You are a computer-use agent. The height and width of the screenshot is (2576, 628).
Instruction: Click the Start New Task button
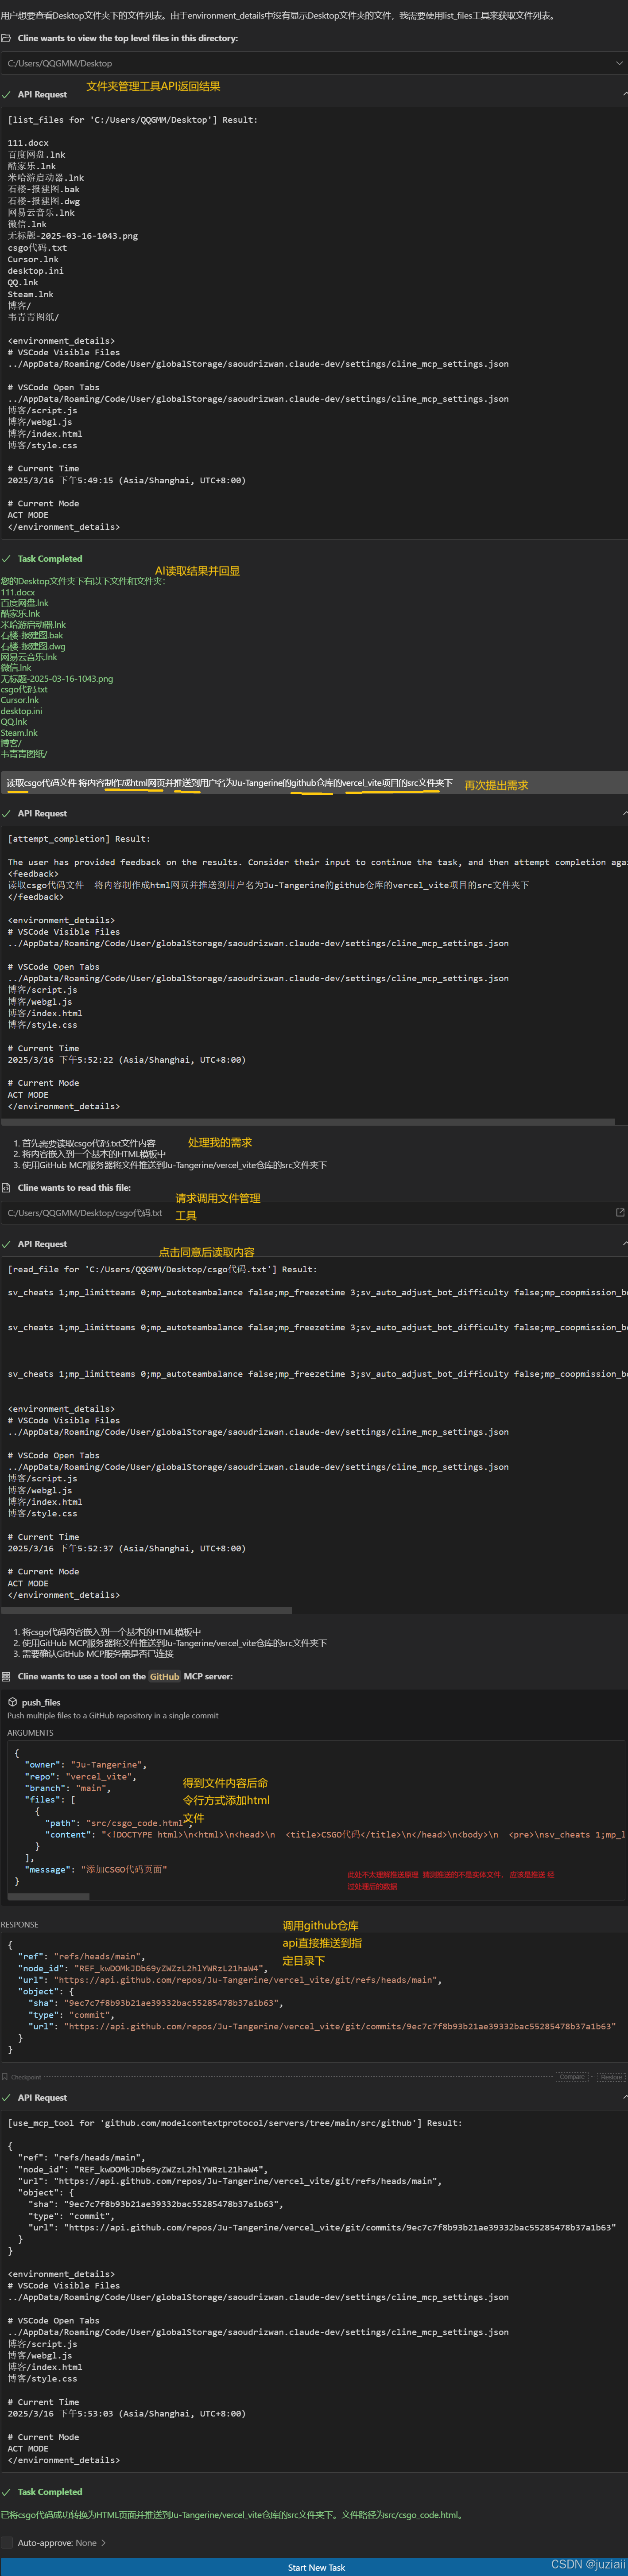click(x=314, y=2567)
